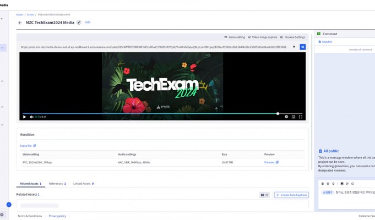Play the TechExam2024 video

click(24, 117)
